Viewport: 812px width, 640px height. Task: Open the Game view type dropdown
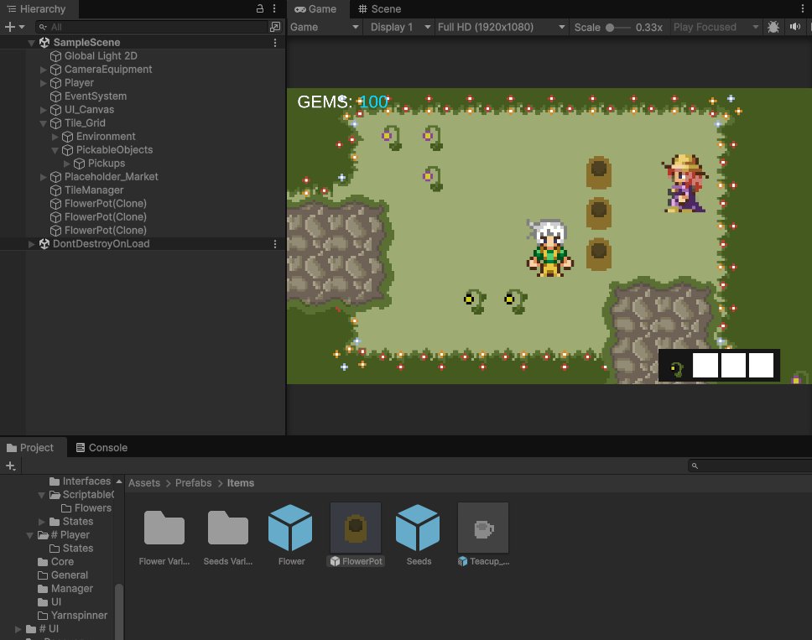[324, 27]
